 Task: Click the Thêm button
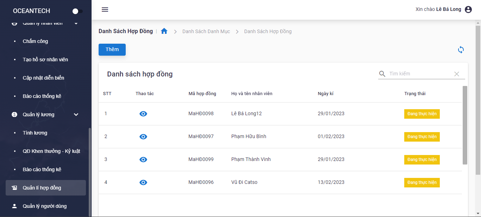tap(112, 50)
